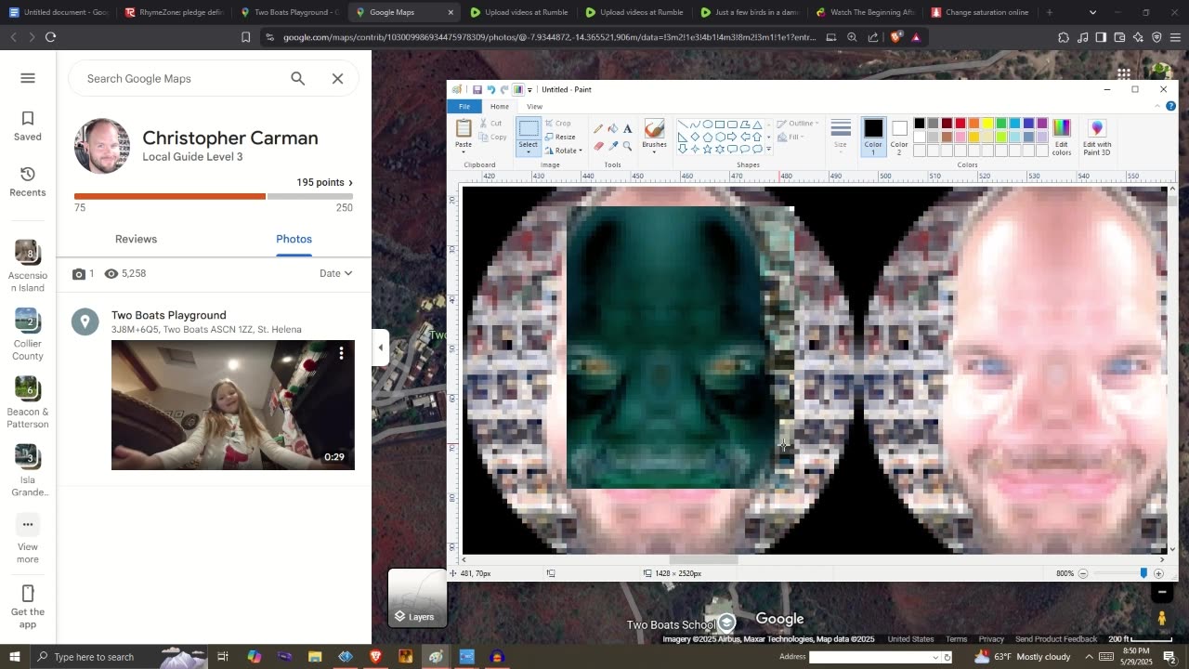Click the Paint Help icon
The height and width of the screenshot is (669, 1189).
coord(1169,107)
